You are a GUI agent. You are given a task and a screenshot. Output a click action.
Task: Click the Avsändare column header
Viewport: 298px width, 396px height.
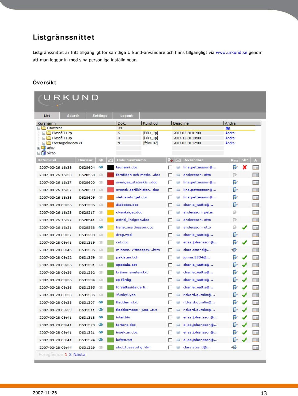tap(194, 160)
